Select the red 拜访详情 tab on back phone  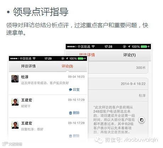87,55
